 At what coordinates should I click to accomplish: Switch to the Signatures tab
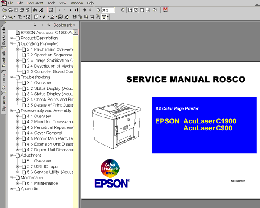coord(3,104)
